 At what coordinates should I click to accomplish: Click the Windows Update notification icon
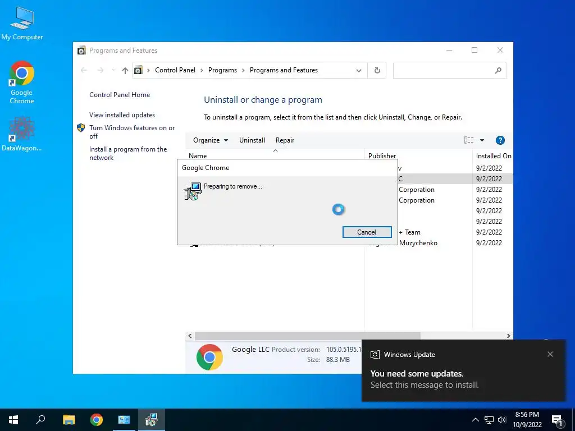tap(375, 355)
